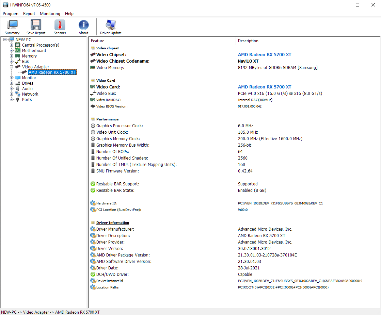The height and width of the screenshot is (315, 381).
Task: Click the Drives icon in tree
Action: click(18, 83)
